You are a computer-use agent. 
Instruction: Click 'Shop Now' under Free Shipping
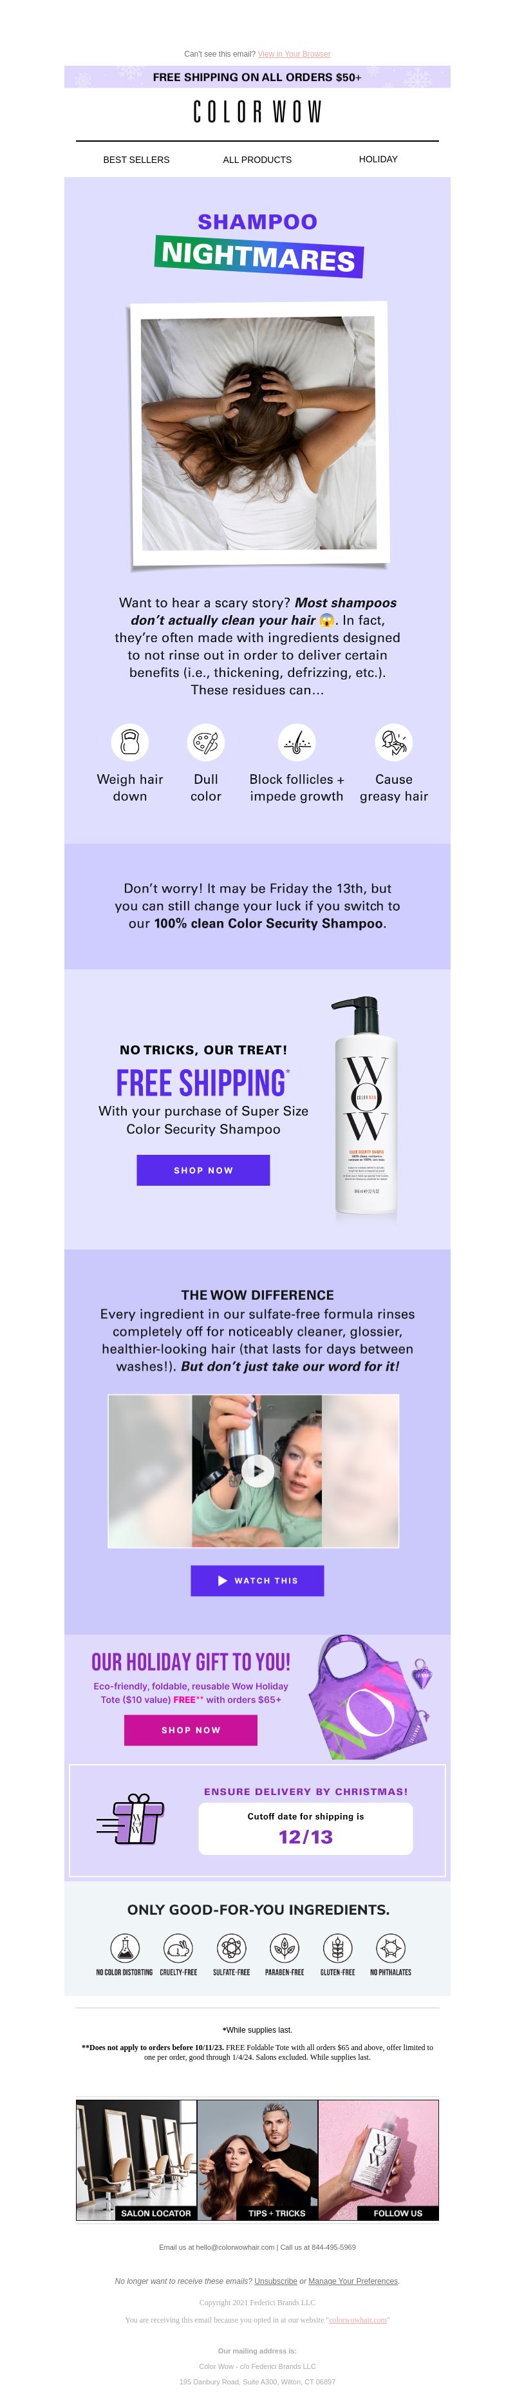coord(203,1170)
